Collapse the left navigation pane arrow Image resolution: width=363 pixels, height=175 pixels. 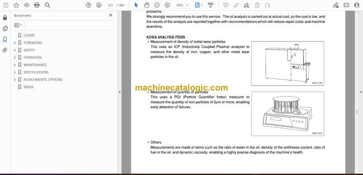[x=119, y=92]
